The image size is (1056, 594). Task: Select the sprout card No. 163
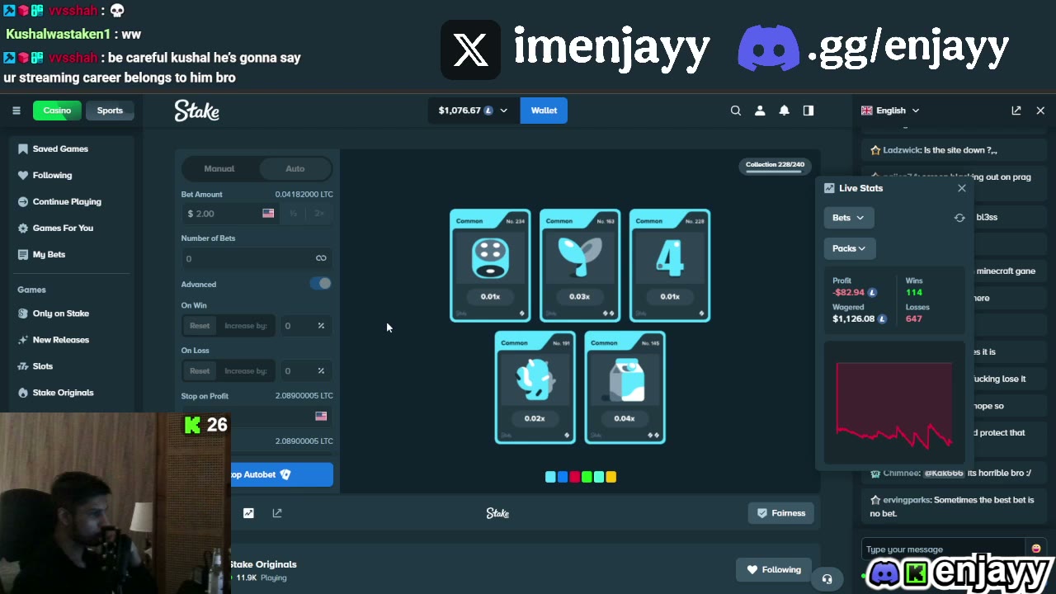[x=580, y=266]
